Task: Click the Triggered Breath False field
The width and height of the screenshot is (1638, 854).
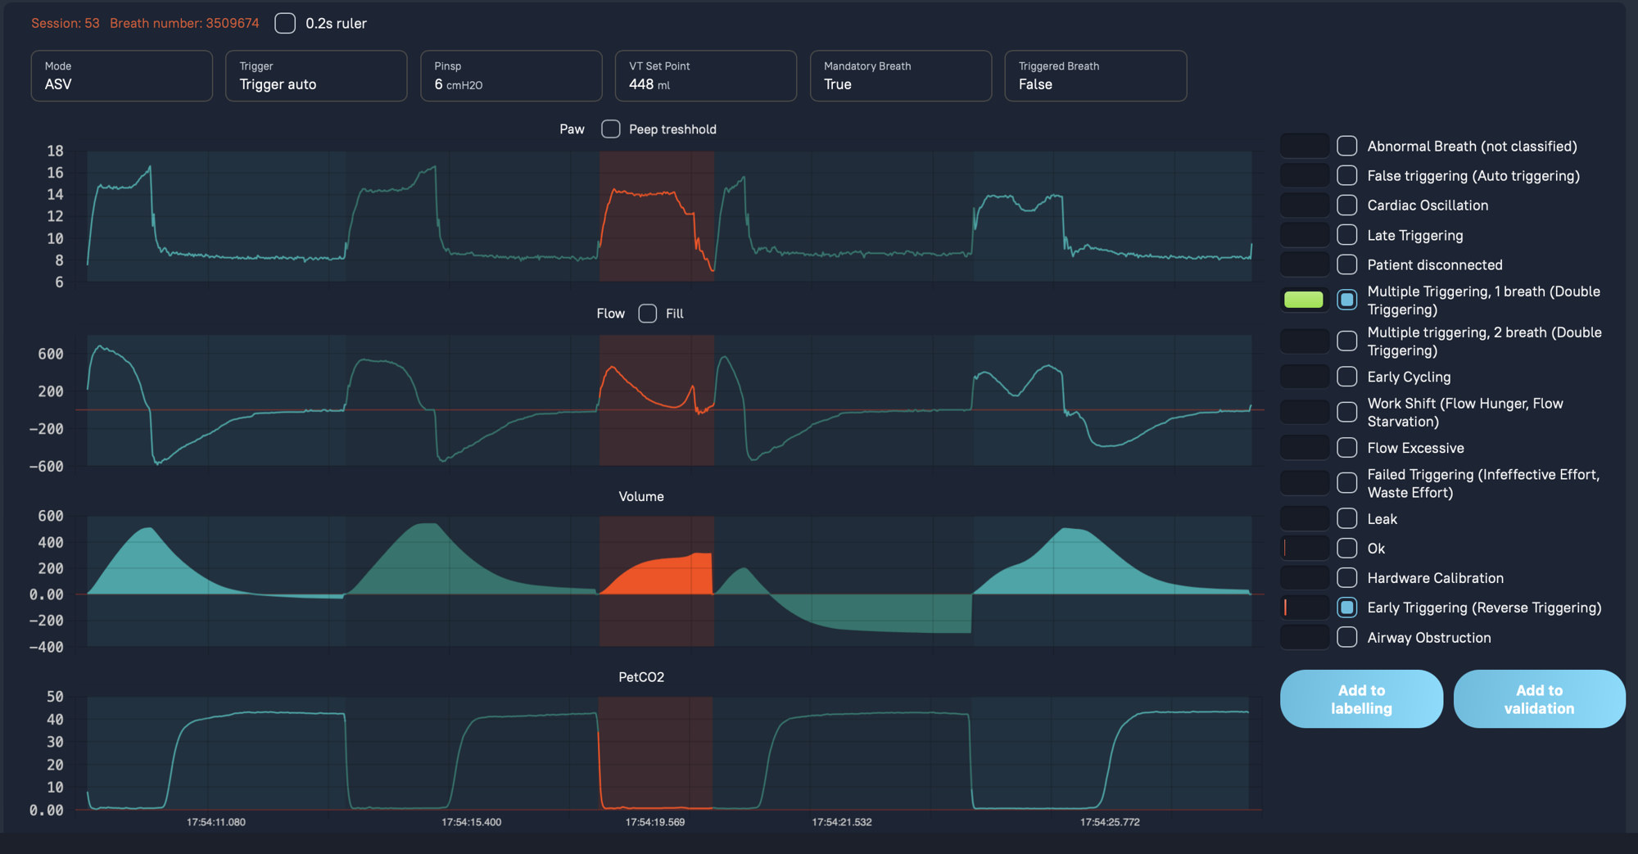Action: 1096,76
